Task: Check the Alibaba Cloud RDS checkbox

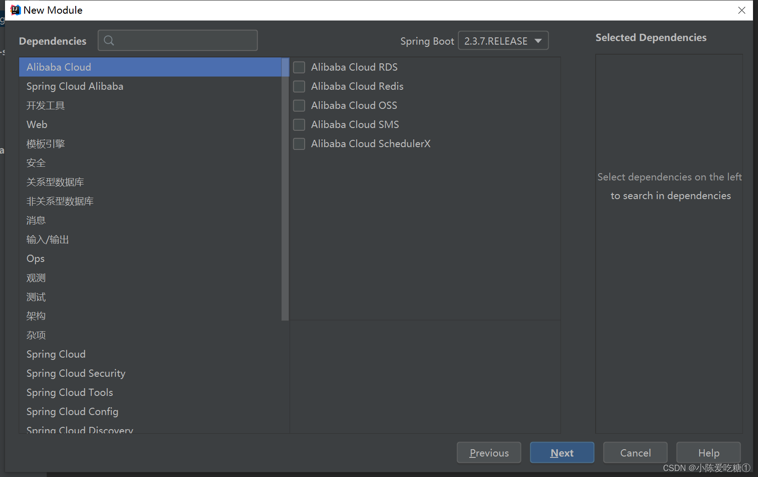Action: tap(299, 67)
